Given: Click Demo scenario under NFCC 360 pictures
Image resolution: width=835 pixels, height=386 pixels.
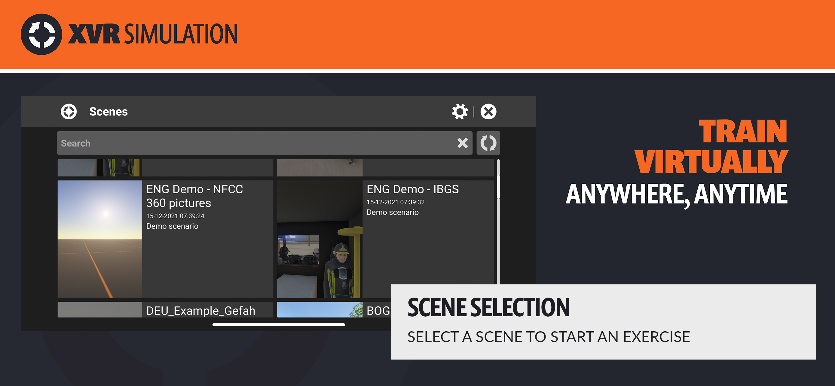Looking at the screenshot, I should point(172,226).
